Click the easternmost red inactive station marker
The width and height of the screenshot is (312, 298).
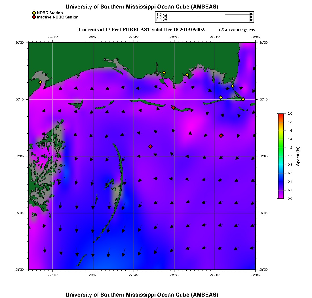(221, 135)
